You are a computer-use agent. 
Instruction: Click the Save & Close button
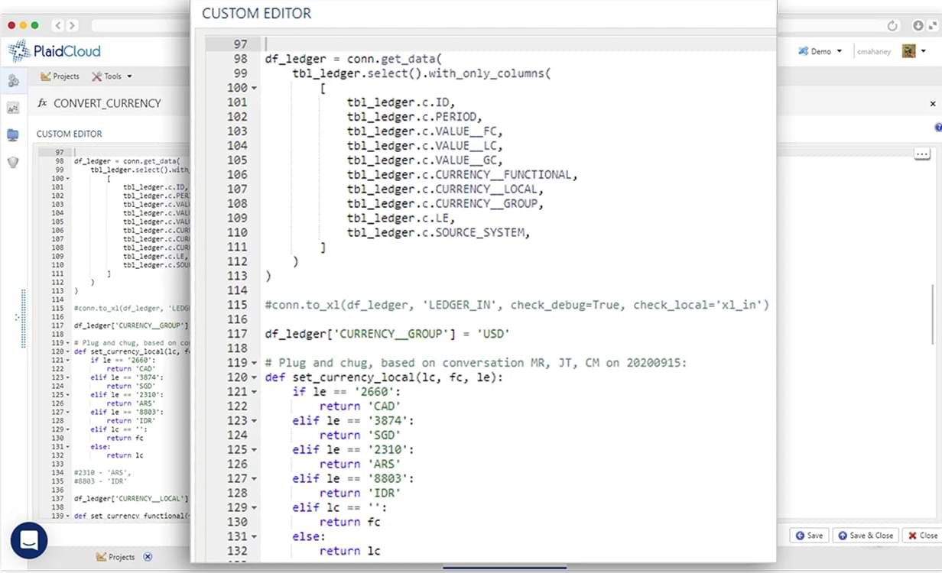[866, 536]
